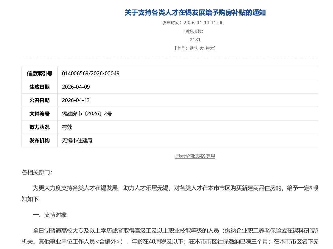Click document number 锡建房市〔2026〕2号
This screenshot has width=333, height=249.
point(87,114)
